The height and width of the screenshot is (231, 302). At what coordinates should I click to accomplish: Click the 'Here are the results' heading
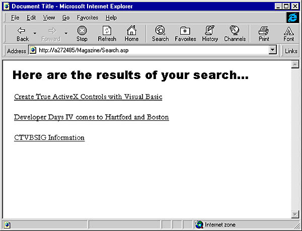coord(130,75)
